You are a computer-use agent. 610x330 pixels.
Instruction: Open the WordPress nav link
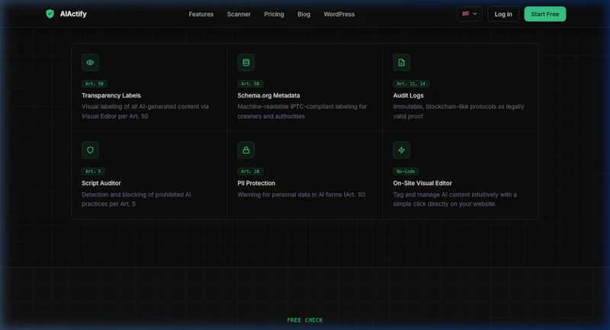pyautogui.click(x=339, y=14)
